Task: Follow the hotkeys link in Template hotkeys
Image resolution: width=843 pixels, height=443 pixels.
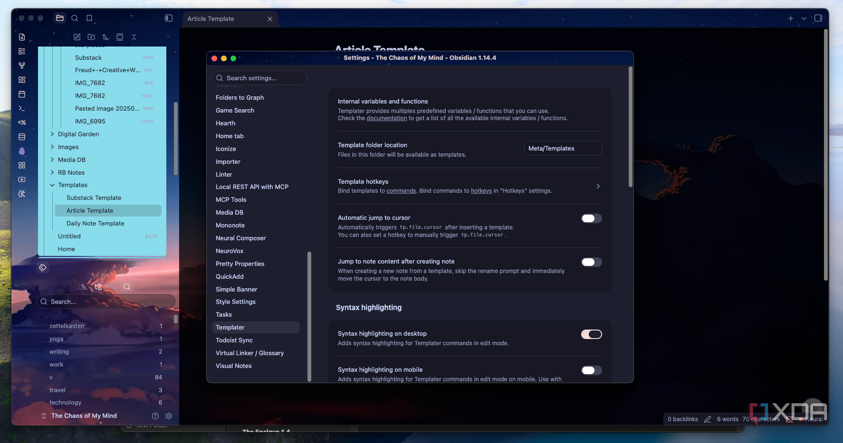Action: coord(481,191)
